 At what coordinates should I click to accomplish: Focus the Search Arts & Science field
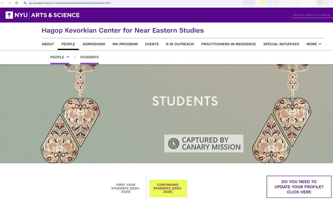click(311, 15)
